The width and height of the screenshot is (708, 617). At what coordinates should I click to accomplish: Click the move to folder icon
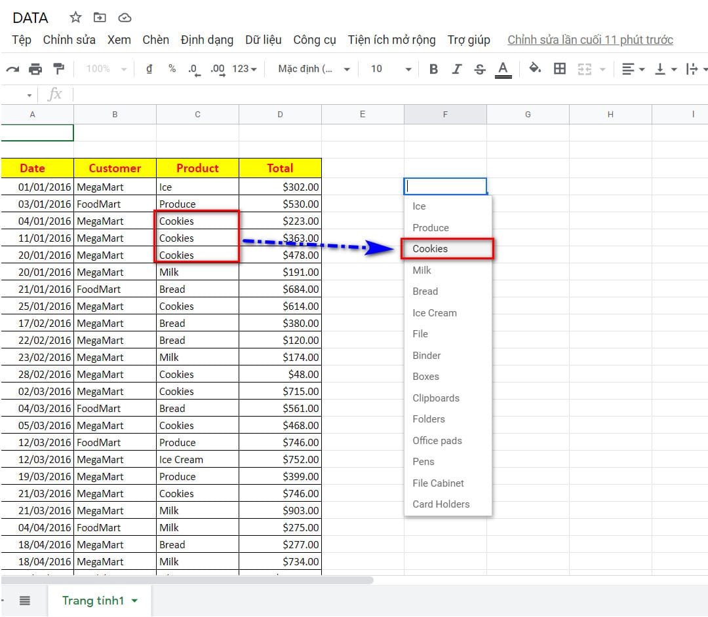pyautogui.click(x=100, y=18)
